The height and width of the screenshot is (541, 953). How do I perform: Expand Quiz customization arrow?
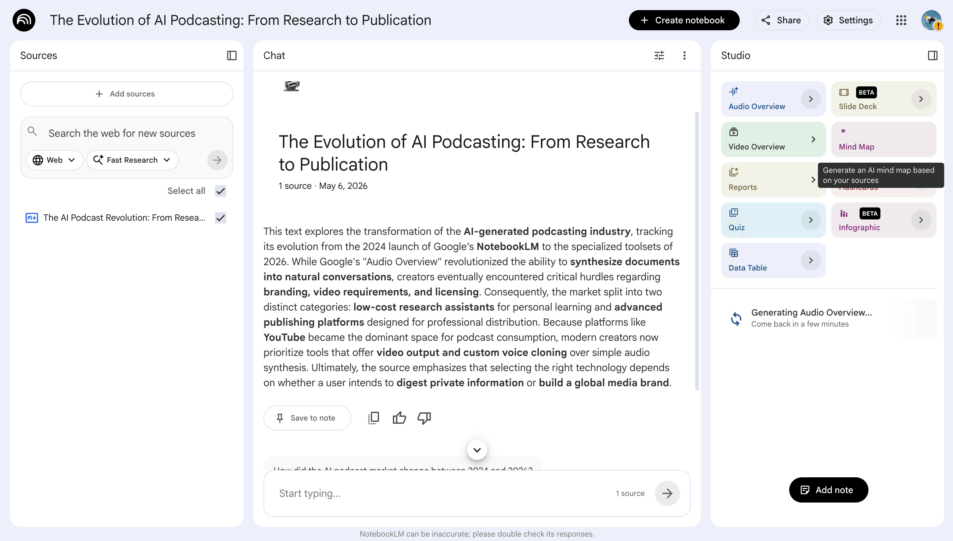pyautogui.click(x=811, y=220)
